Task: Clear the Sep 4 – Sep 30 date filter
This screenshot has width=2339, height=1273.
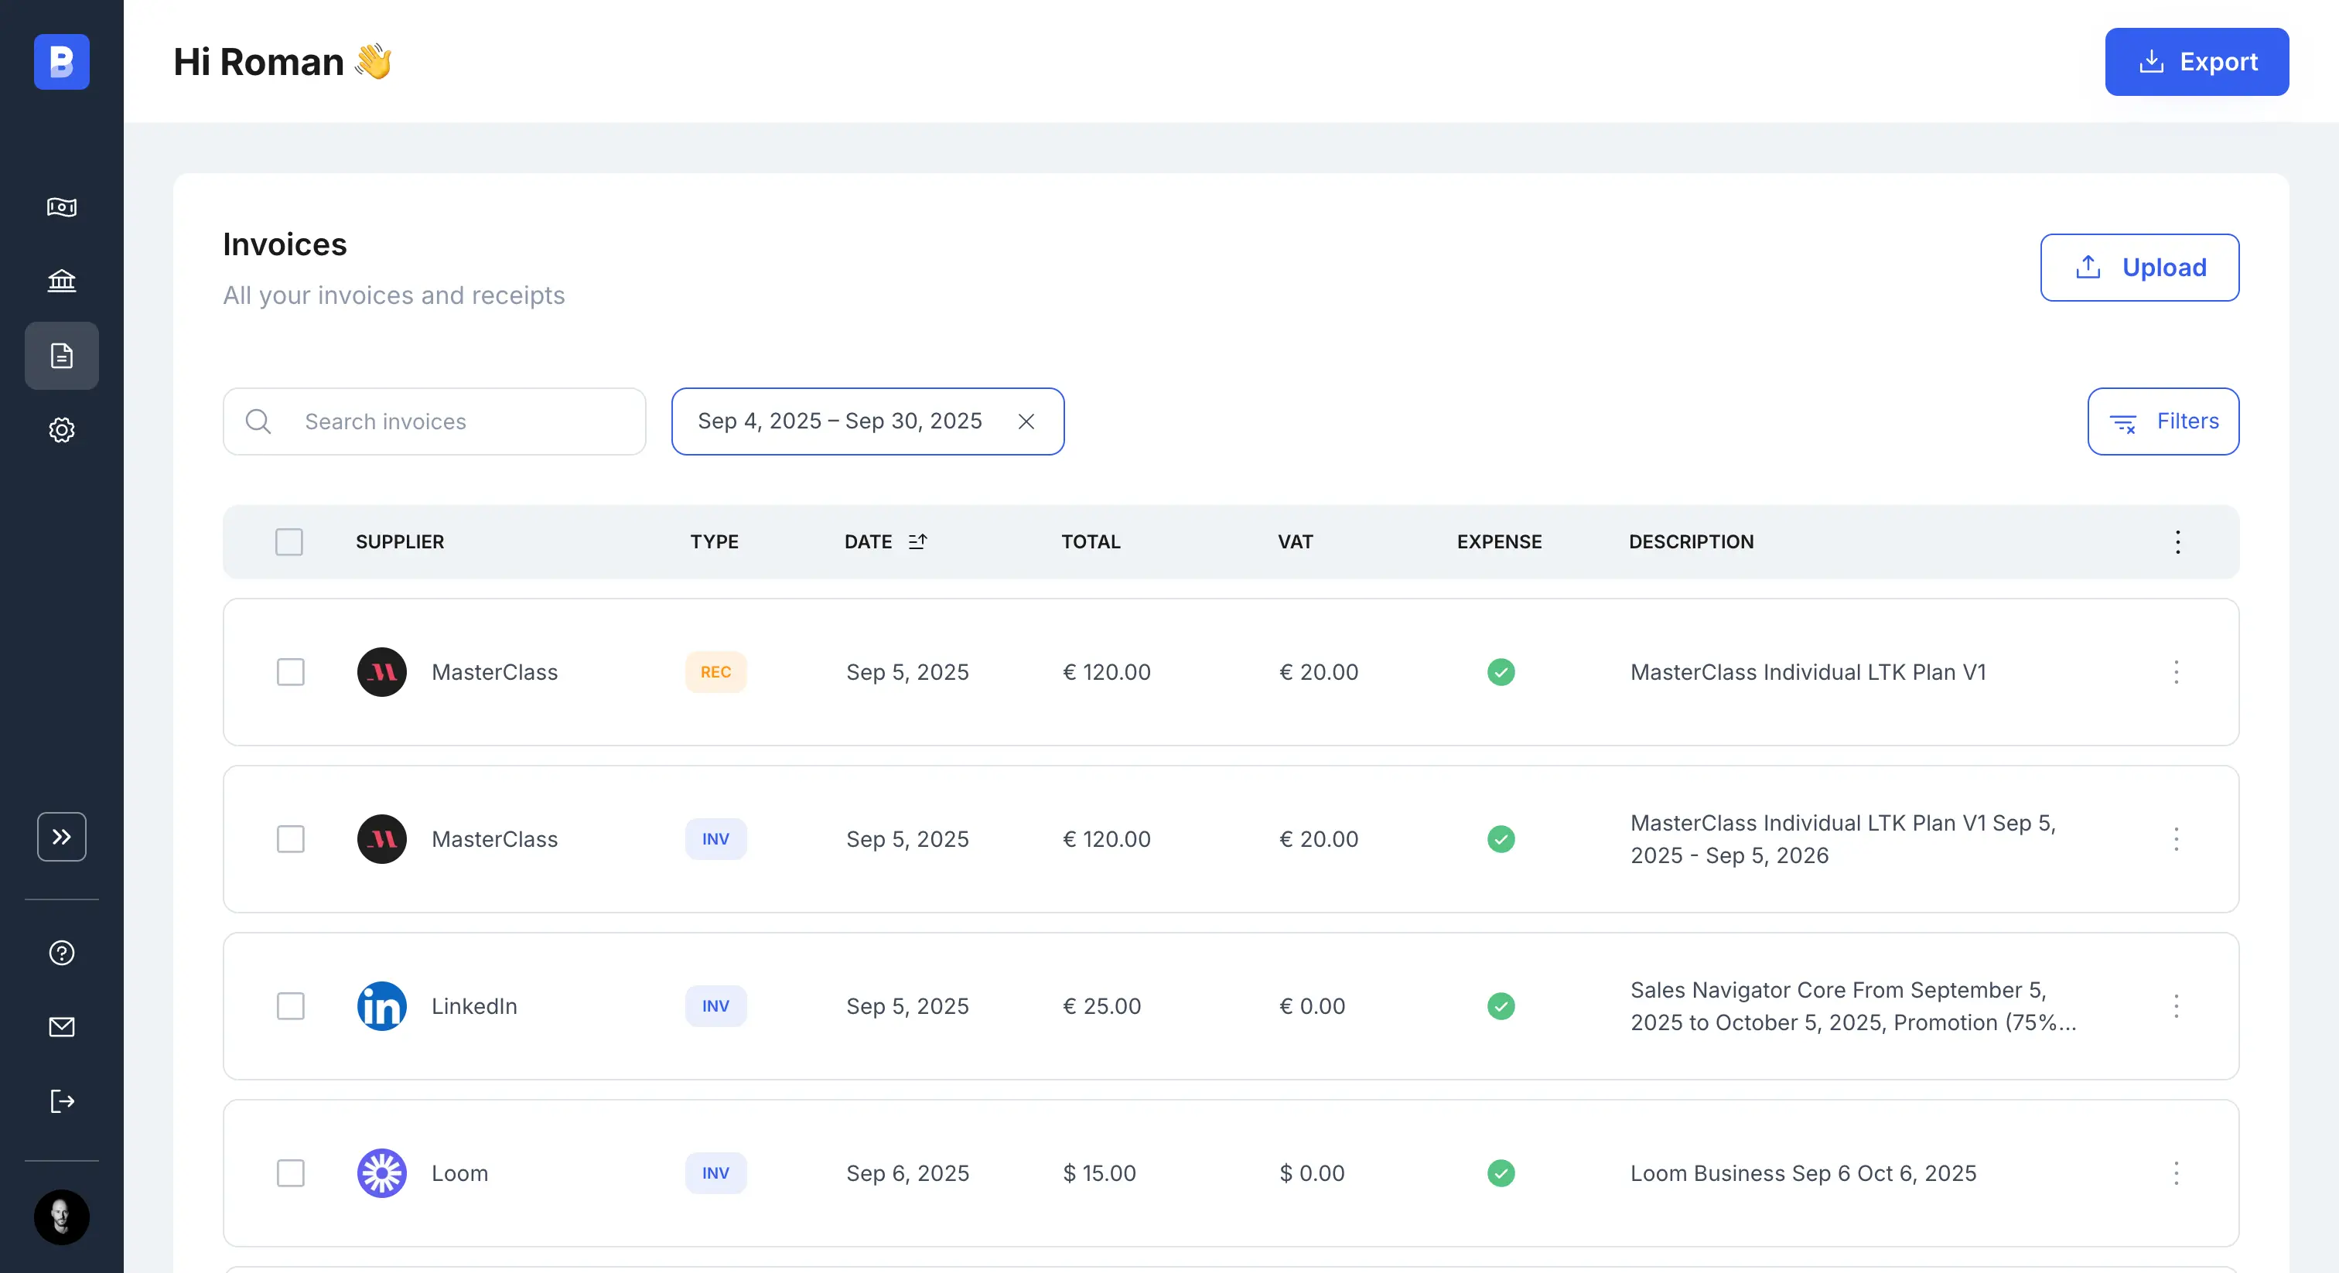Action: 1027,421
